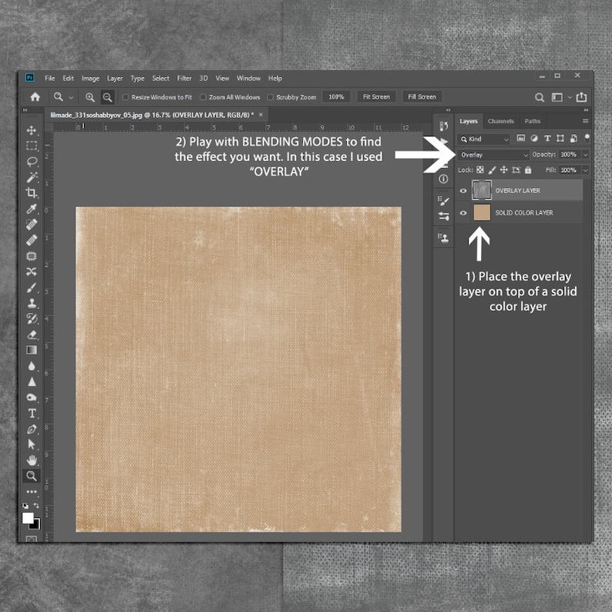Switch to the Paths tab
The image size is (612, 612).
pos(533,121)
